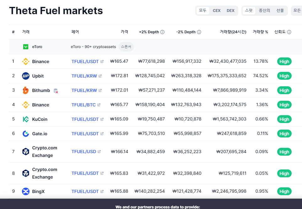
Task: Click the KuCoin logo icon
Action: [x=26, y=119]
